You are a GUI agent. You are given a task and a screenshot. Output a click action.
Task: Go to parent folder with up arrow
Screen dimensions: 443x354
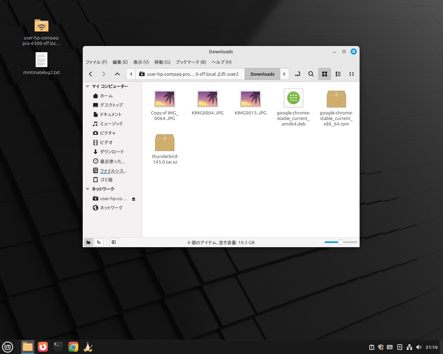[117, 74]
